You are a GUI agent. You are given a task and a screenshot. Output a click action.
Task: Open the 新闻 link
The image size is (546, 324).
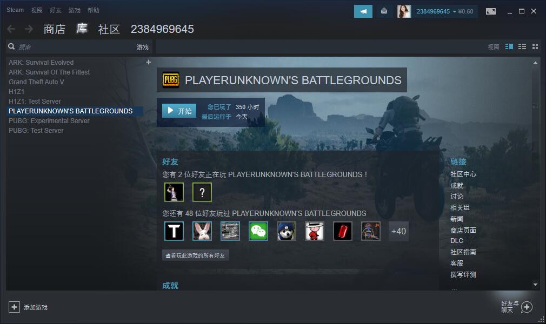[456, 219]
